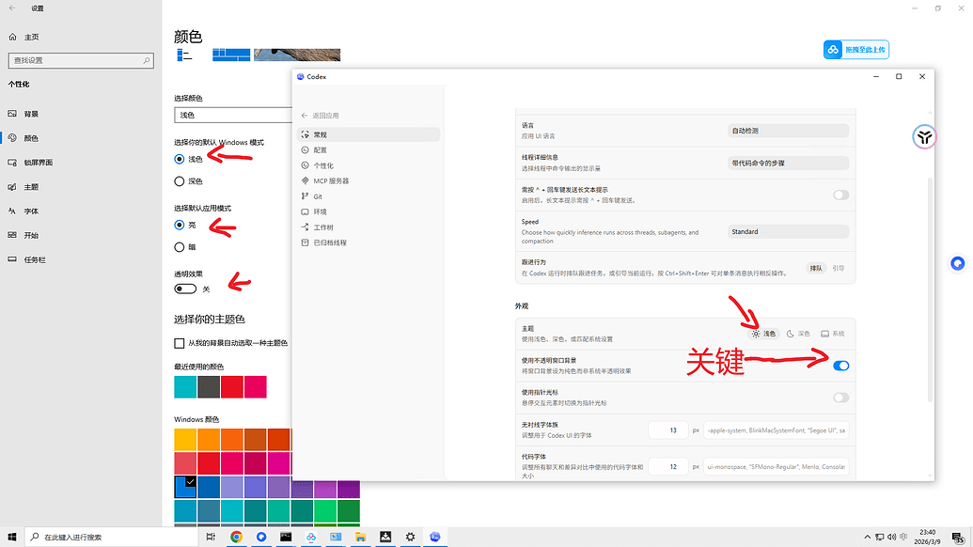The width and height of the screenshot is (973, 547).
Task: Open the 开始 icon in Settings sidebar
Action: (x=12, y=235)
